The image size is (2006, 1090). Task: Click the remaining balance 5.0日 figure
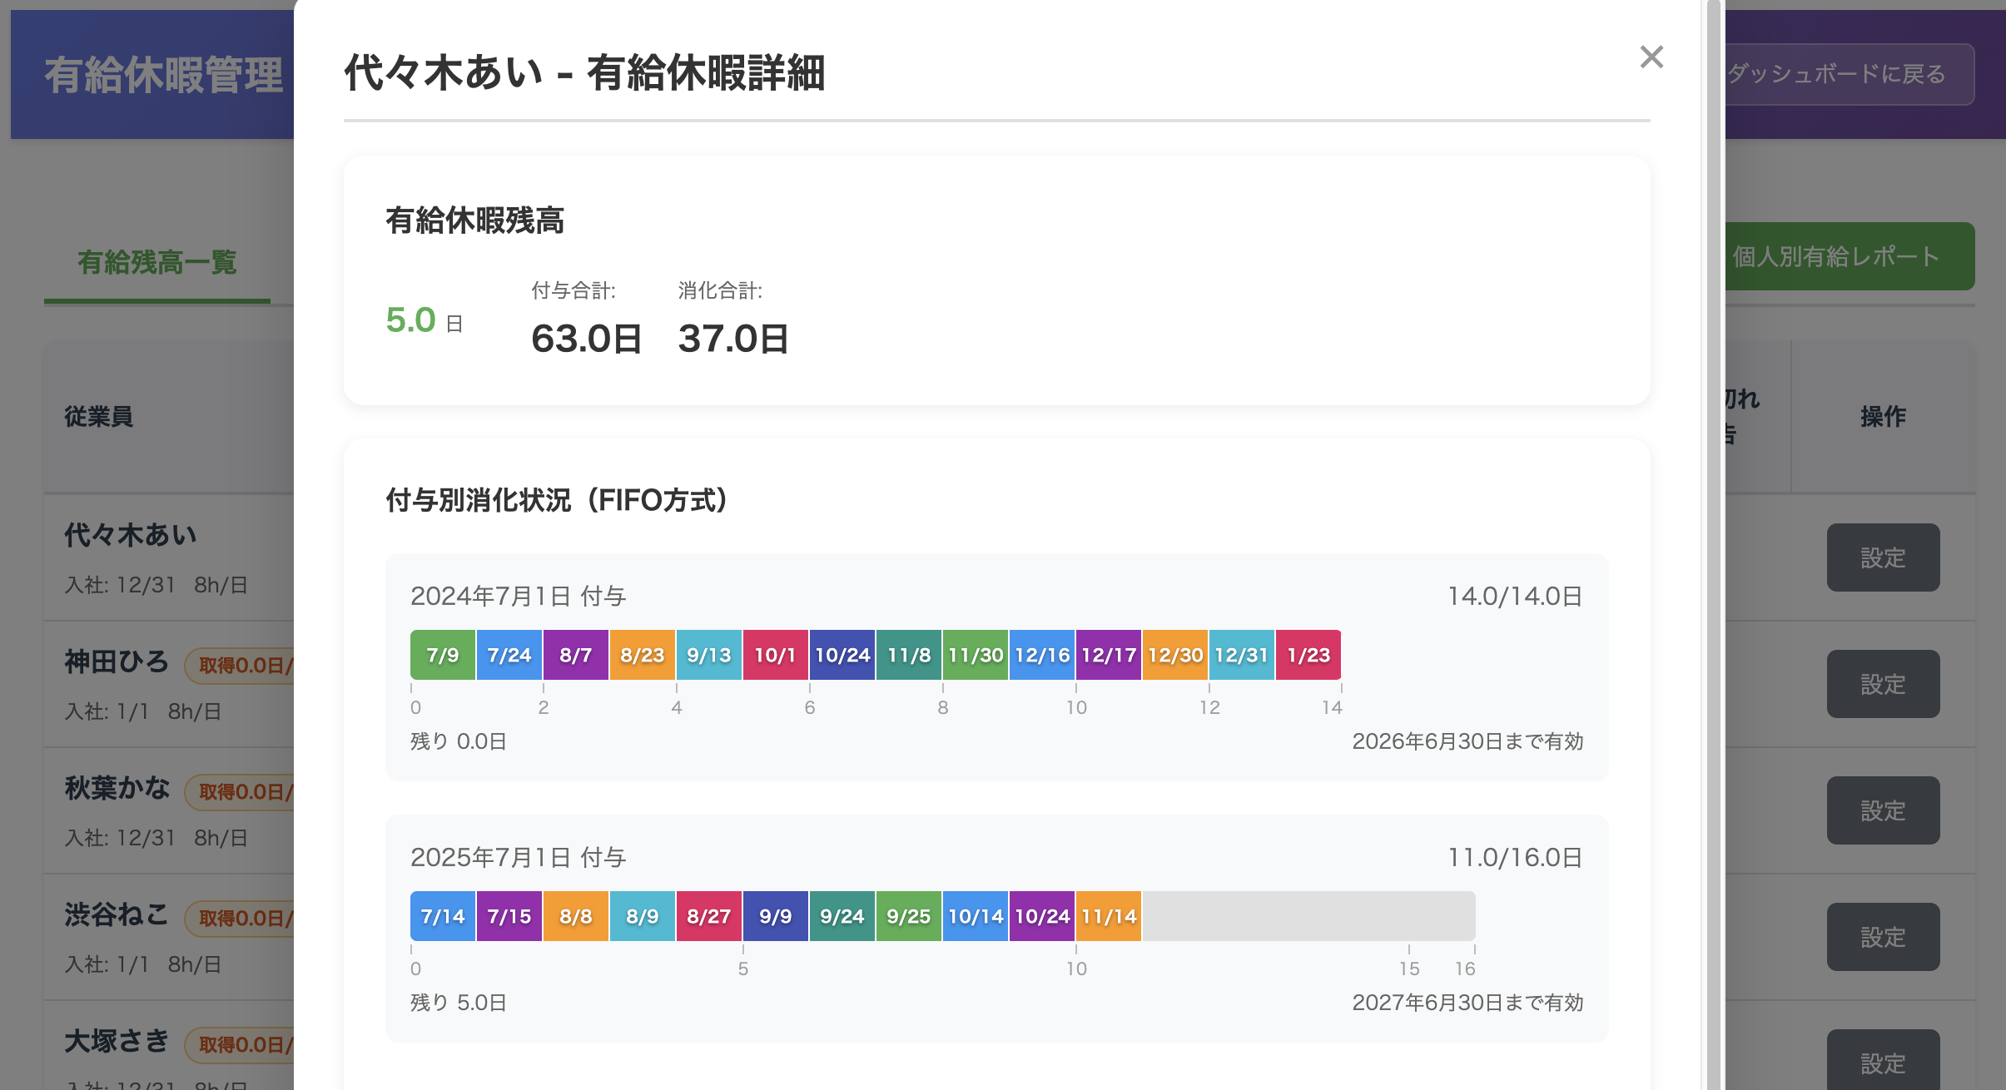tap(411, 320)
